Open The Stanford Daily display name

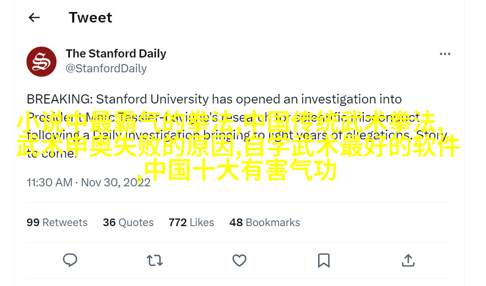tap(116, 54)
